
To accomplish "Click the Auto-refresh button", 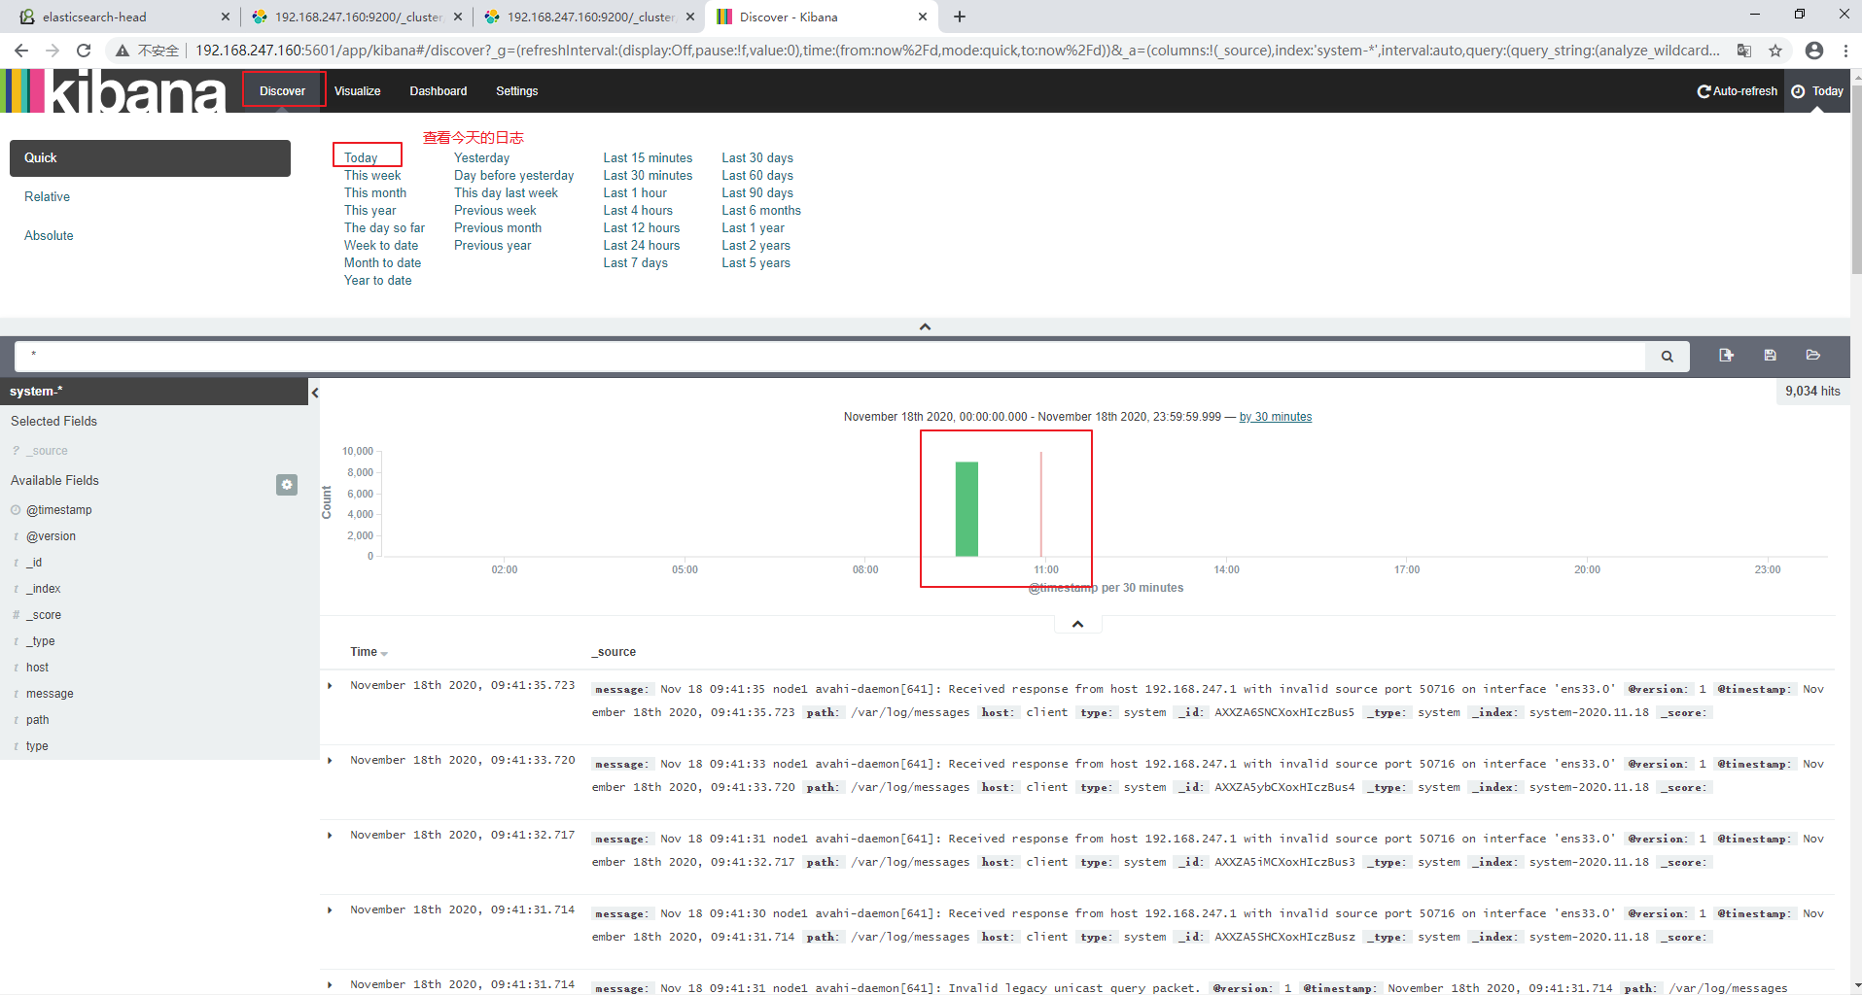I will coord(1737,91).
